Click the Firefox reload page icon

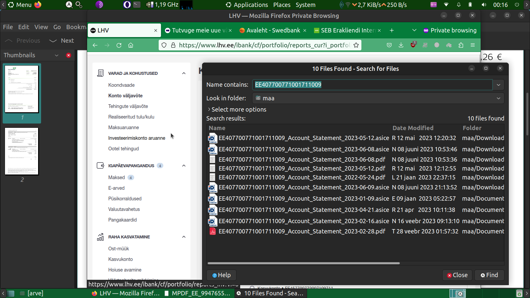point(119,45)
